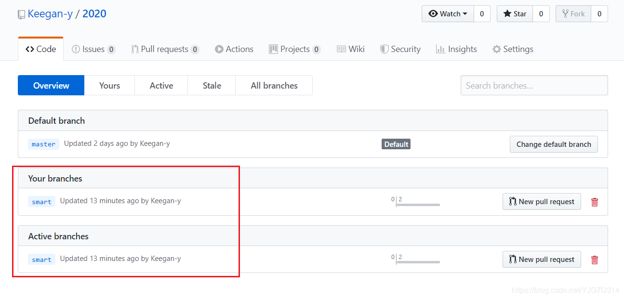Show All branches view

tap(274, 86)
